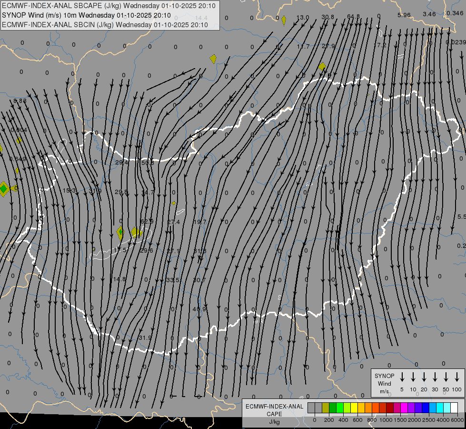Click the 8.83 value on the west side
Image resolution: width=466 pixels, height=429 pixels.
[x=20, y=101]
